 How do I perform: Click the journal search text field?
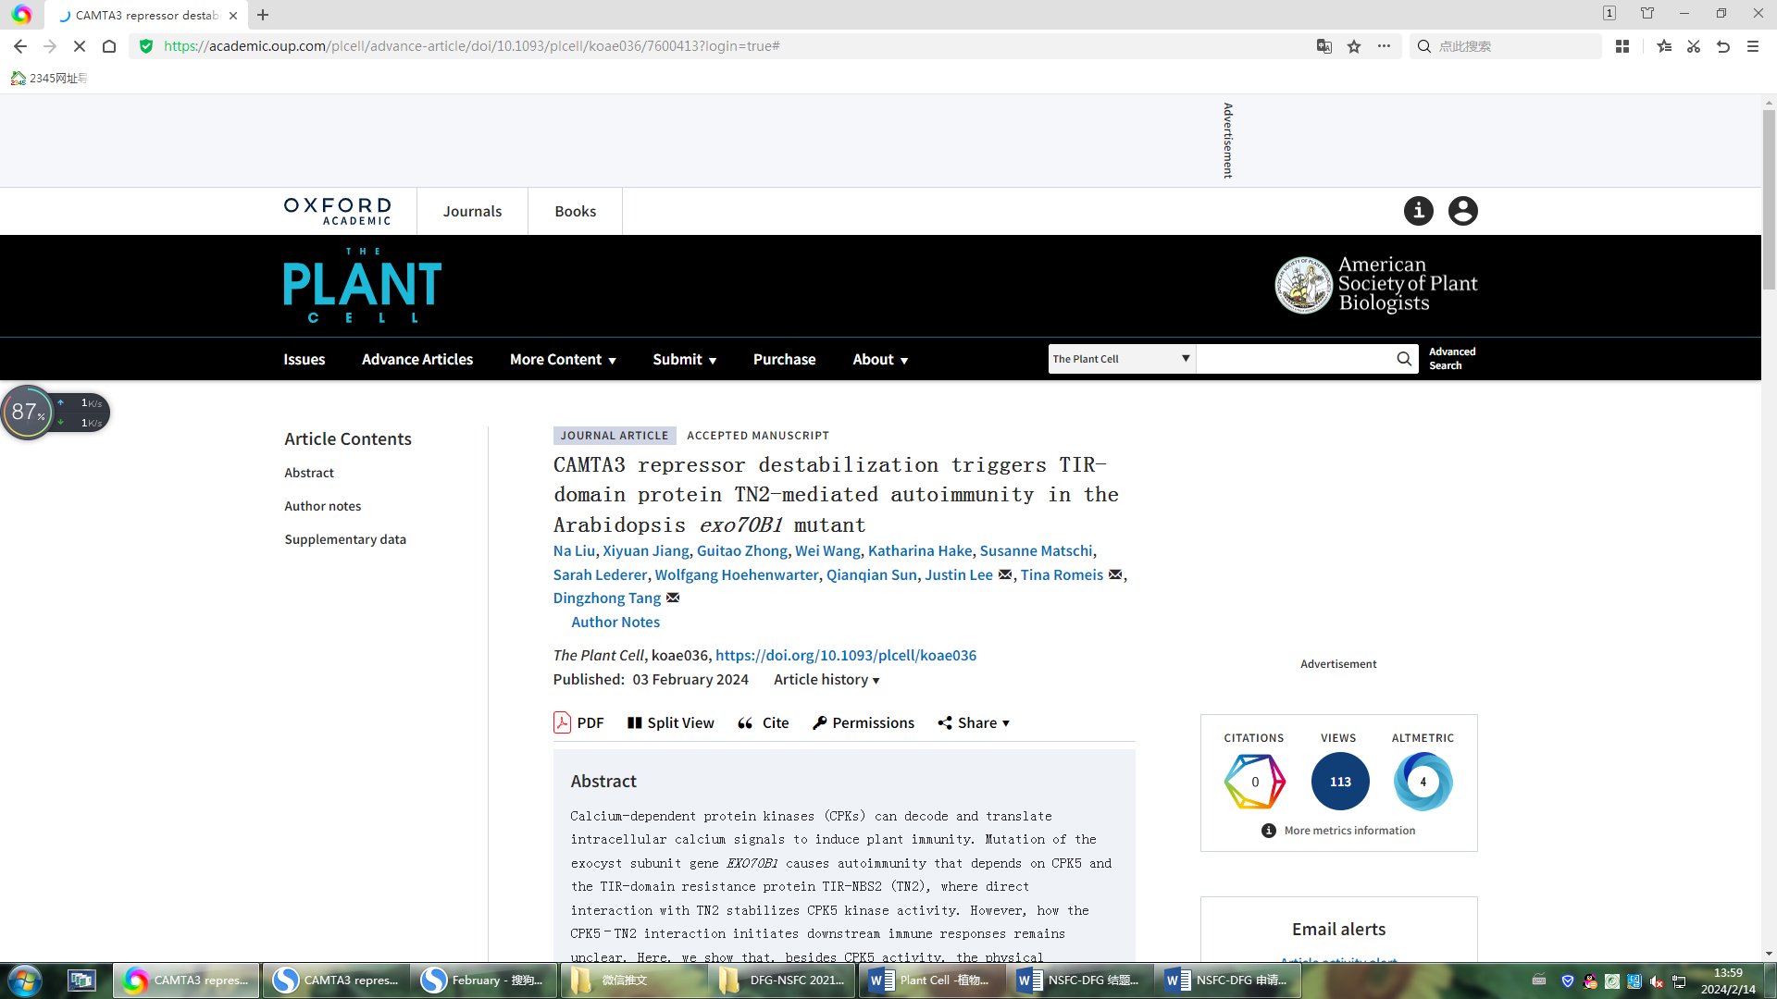coord(1294,359)
